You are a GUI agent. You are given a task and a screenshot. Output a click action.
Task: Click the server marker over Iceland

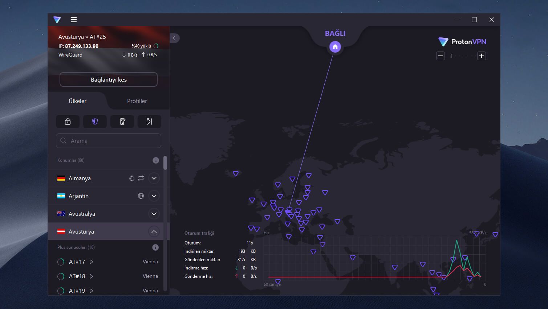pos(236,174)
